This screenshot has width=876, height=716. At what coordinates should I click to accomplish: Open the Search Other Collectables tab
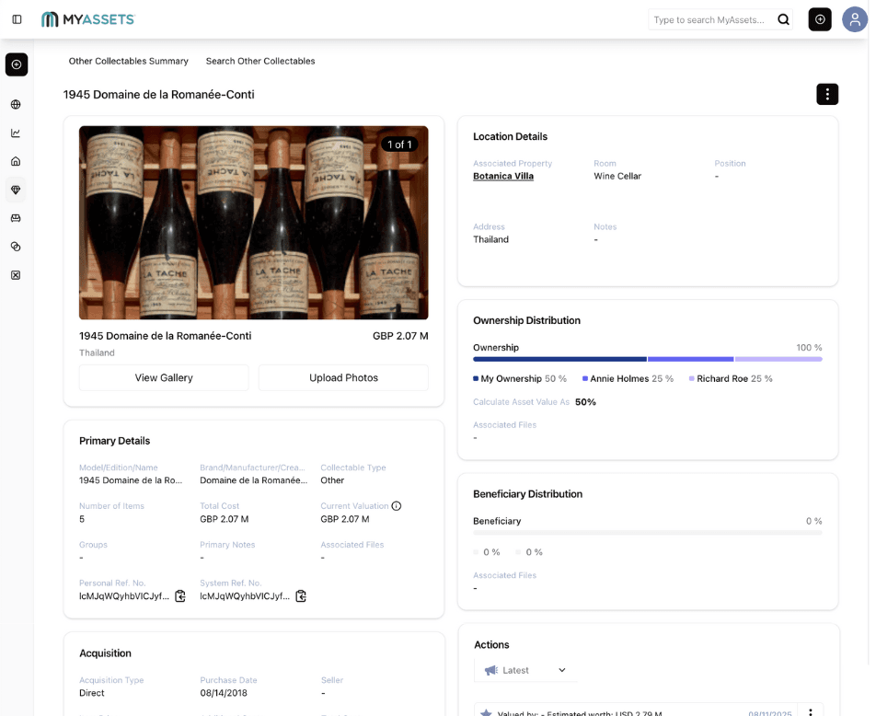[x=260, y=61]
